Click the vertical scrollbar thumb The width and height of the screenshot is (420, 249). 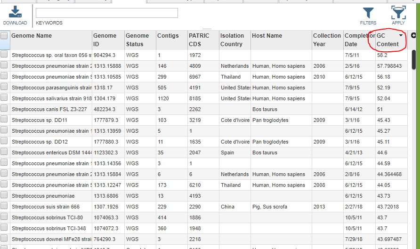414,59
